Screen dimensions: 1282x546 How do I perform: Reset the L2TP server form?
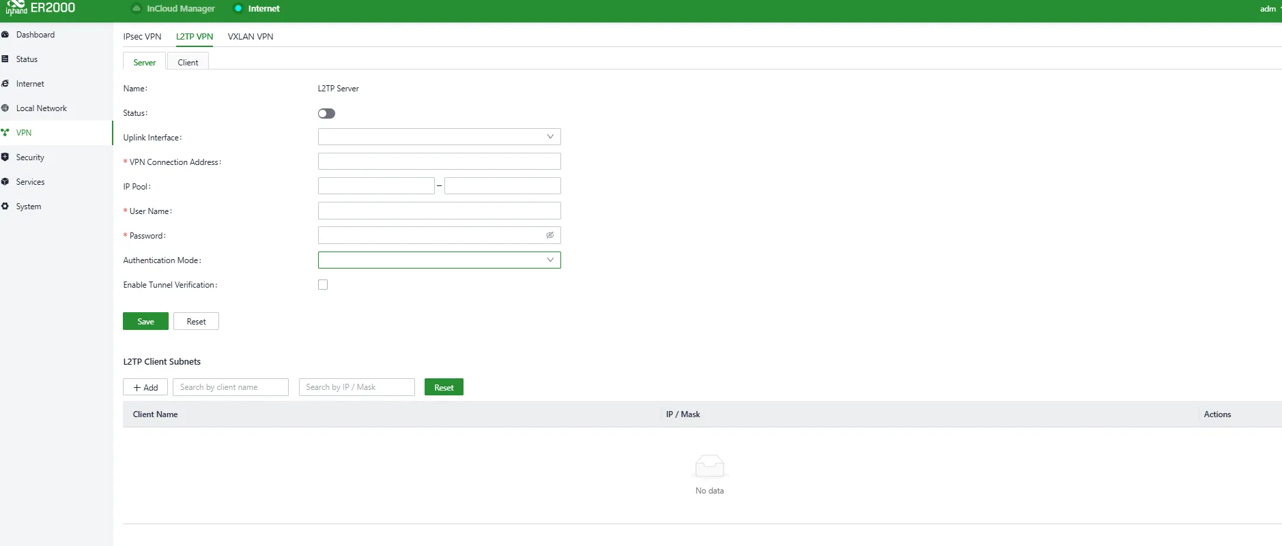tap(196, 321)
